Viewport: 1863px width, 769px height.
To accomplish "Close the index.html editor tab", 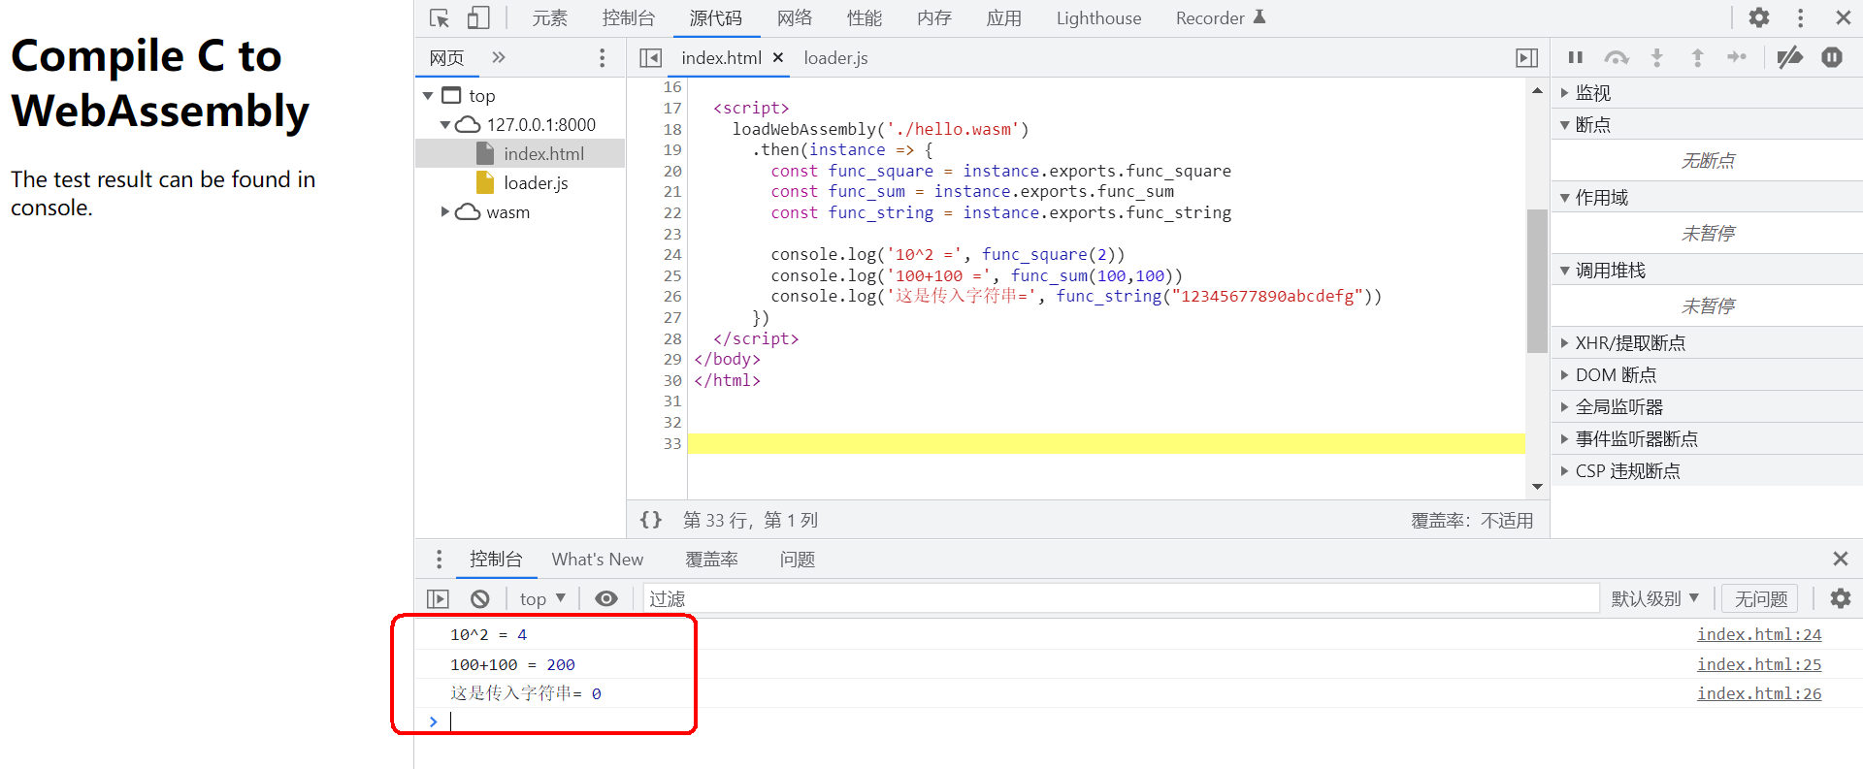I will 778,58.
